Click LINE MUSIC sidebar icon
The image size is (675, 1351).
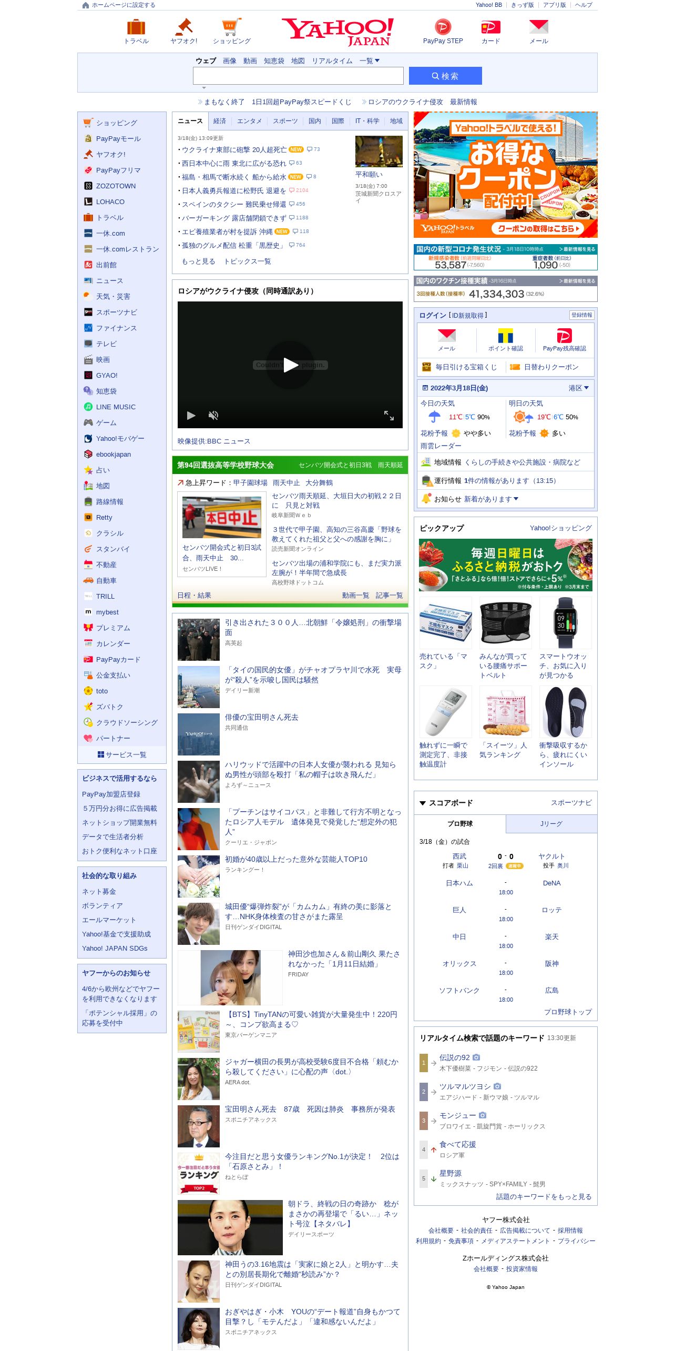tap(88, 407)
